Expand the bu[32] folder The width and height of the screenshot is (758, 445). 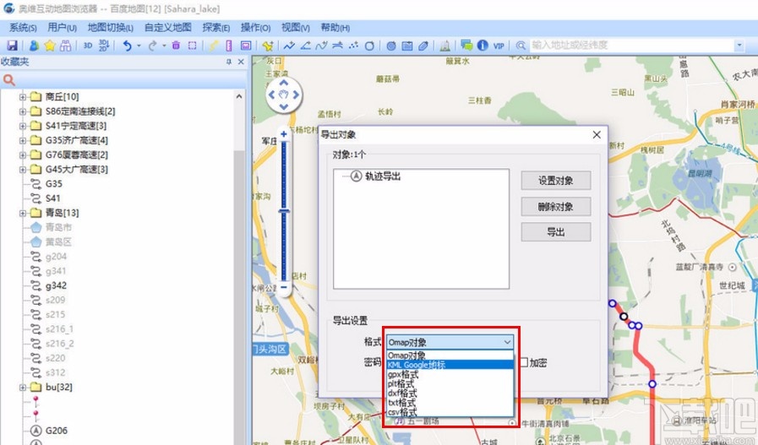pos(23,387)
